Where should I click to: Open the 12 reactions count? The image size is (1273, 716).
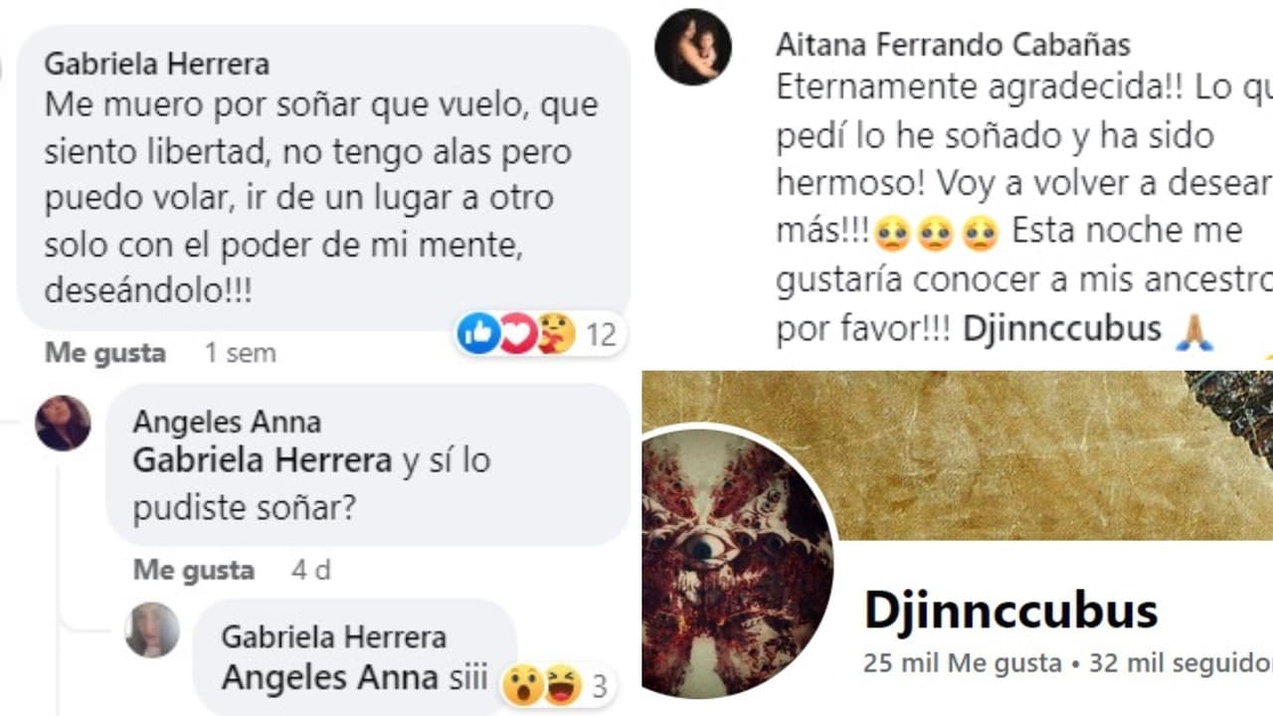pyautogui.click(x=601, y=335)
